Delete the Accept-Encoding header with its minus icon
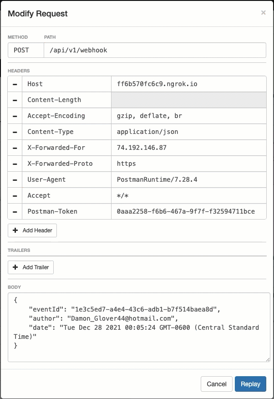 click(15, 116)
